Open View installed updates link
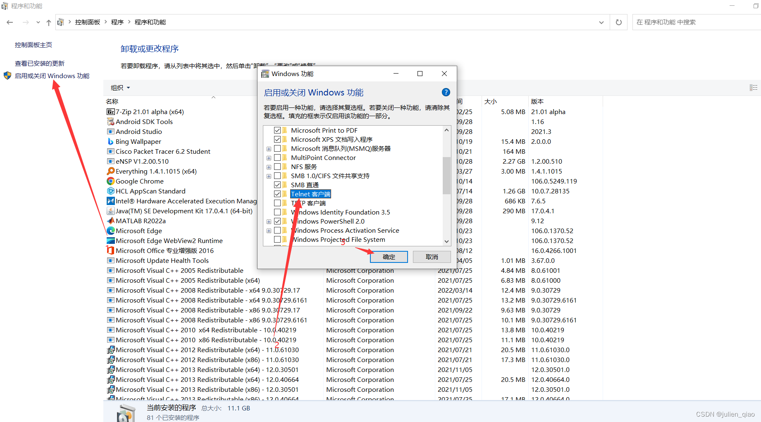The width and height of the screenshot is (761, 422). pyautogui.click(x=40, y=63)
